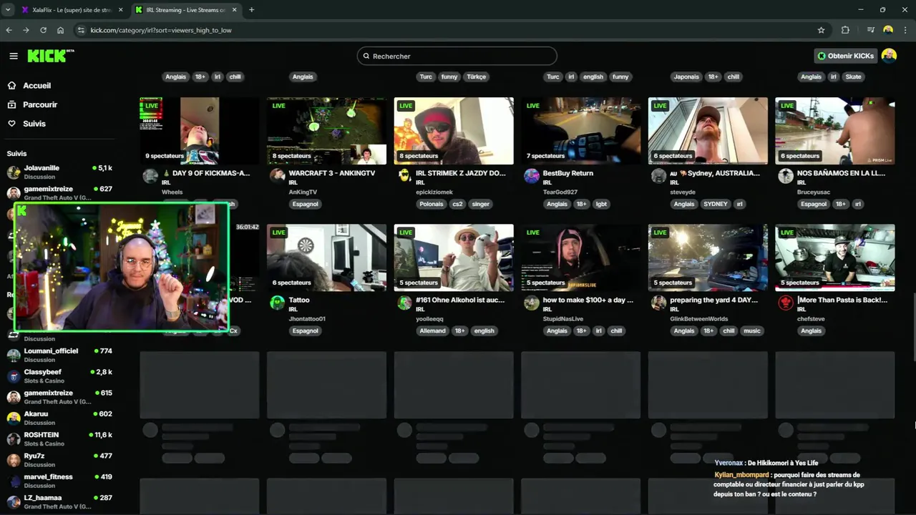Reload the page with the refresh icon
Screen dimensions: 916x515
coord(43,30)
